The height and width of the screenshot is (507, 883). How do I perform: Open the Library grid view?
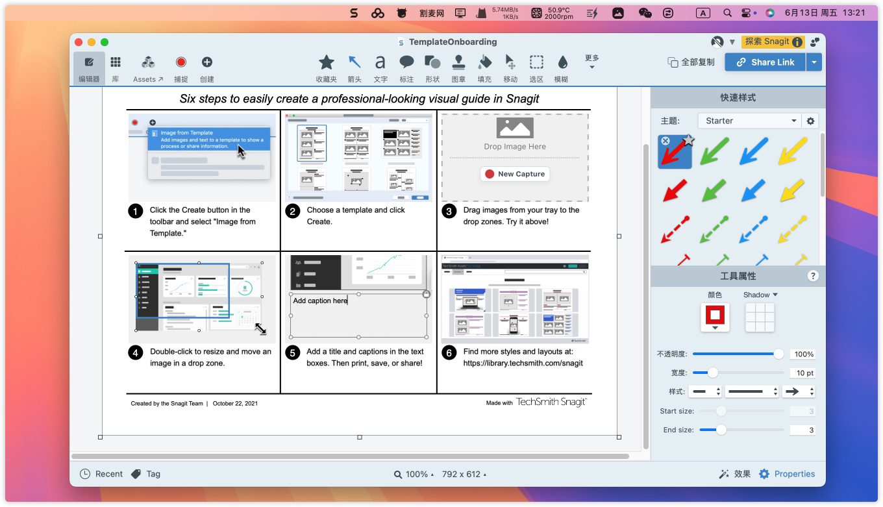(116, 68)
